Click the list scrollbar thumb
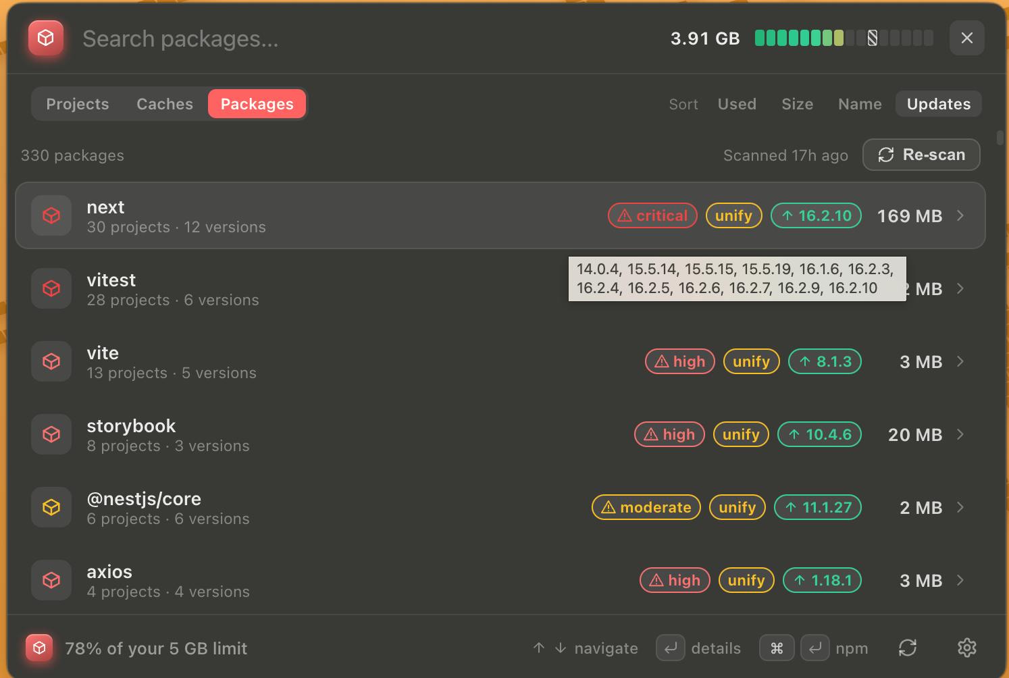Image resolution: width=1009 pixels, height=678 pixels. pos(1000,137)
